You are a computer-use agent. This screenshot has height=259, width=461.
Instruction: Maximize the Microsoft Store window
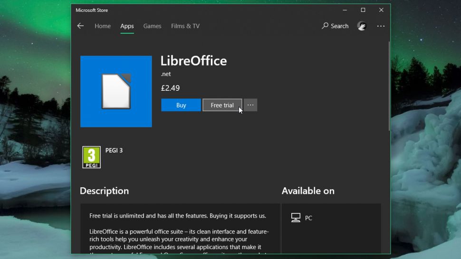pyautogui.click(x=363, y=10)
